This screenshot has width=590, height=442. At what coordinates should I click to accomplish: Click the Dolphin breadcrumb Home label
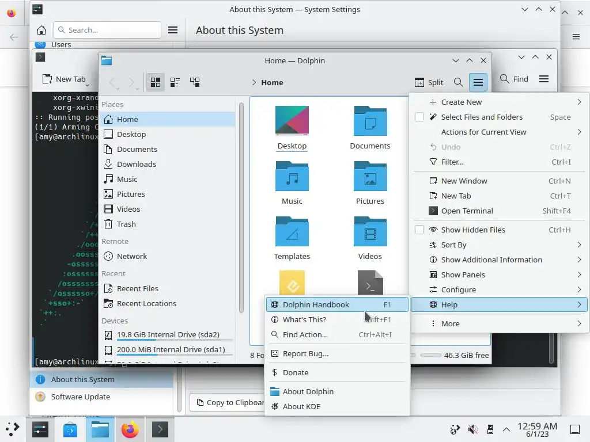tap(272, 82)
